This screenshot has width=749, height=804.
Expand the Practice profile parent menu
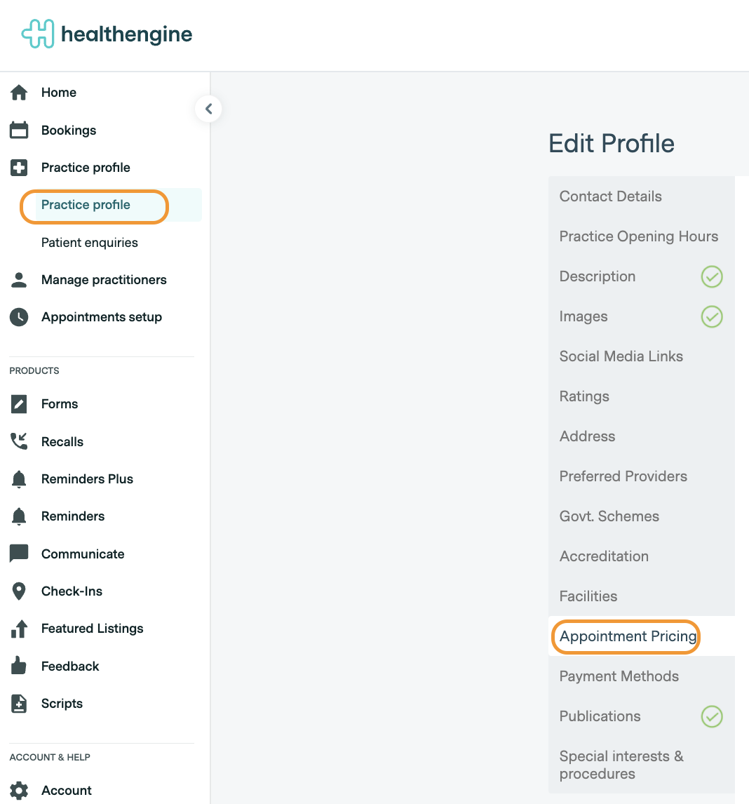point(86,168)
